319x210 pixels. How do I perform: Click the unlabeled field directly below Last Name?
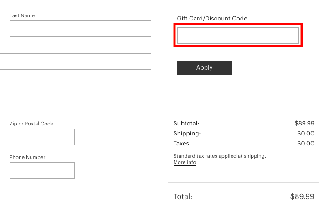coord(76,61)
